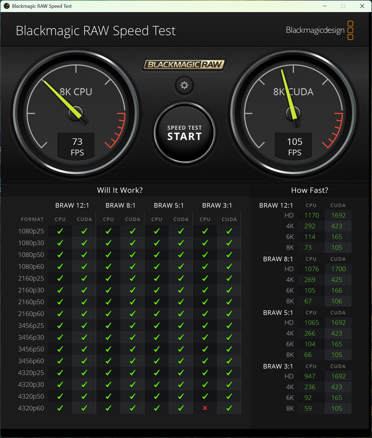This screenshot has height=438, width=372.
Task: Click the app icon in the title bar
Action: click(6, 6)
